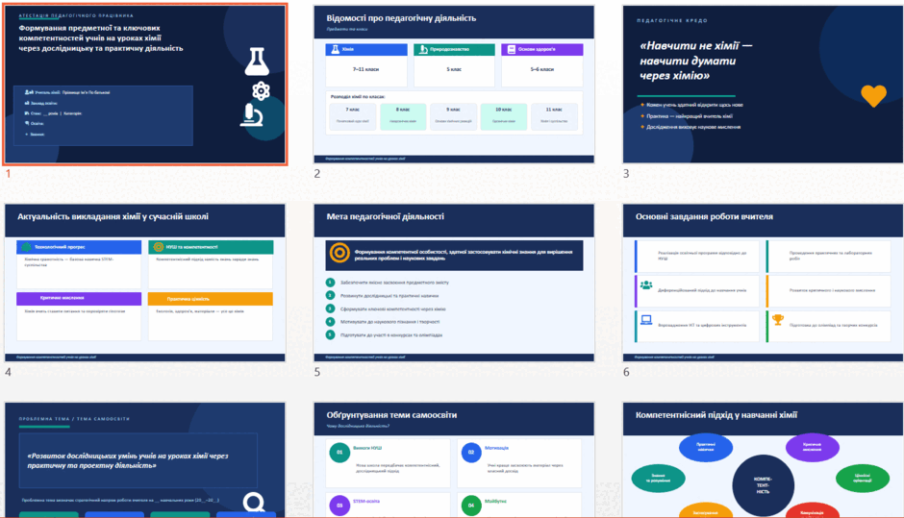Click the microscope icon on the title slide
Viewport: 904px width, 518px height.
[x=251, y=114]
